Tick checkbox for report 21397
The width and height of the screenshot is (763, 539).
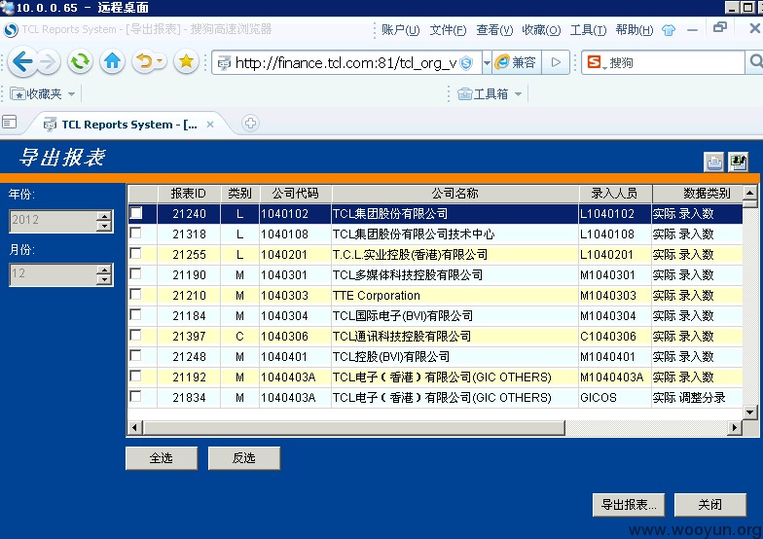click(x=136, y=335)
